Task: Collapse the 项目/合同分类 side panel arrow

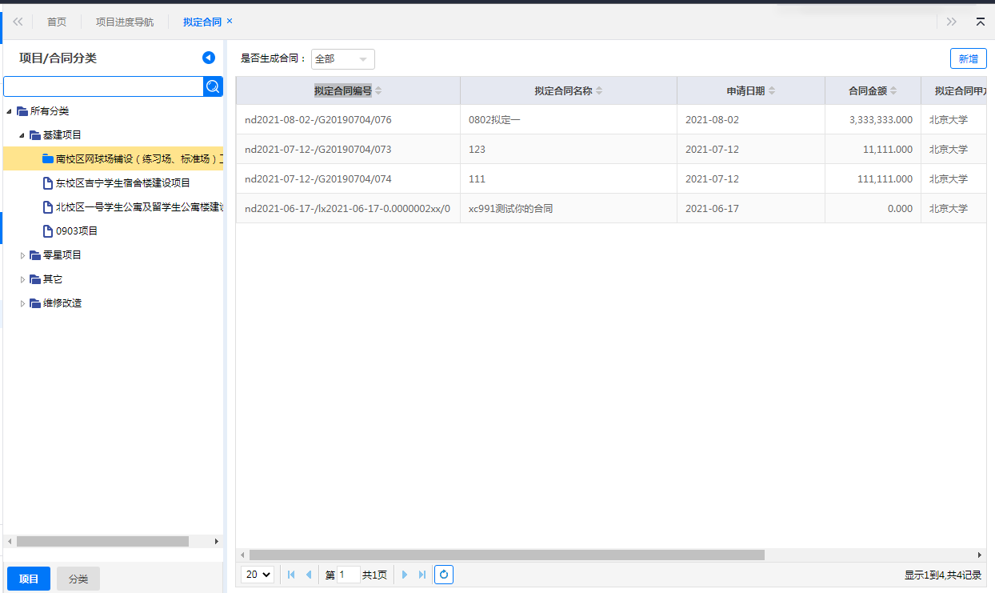Action: point(209,58)
